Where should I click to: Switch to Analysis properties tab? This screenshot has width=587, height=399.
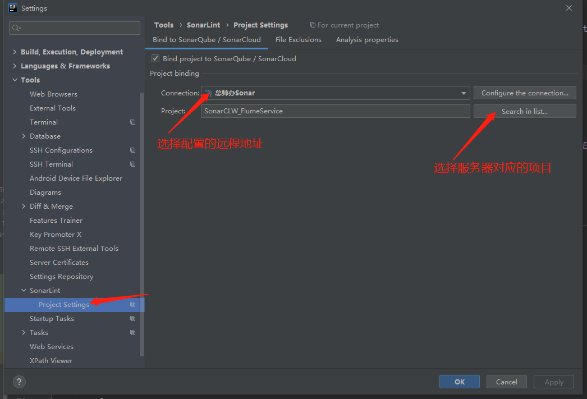(367, 40)
